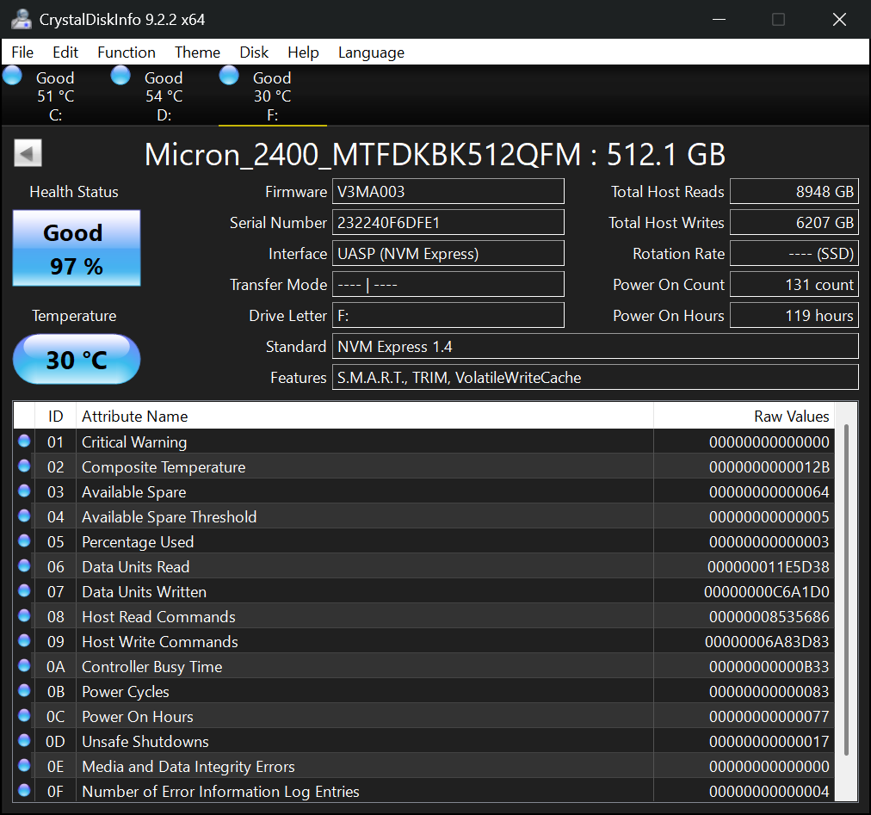Open the Theme menu
Viewport: 871px width, 815px height.
coord(197,52)
